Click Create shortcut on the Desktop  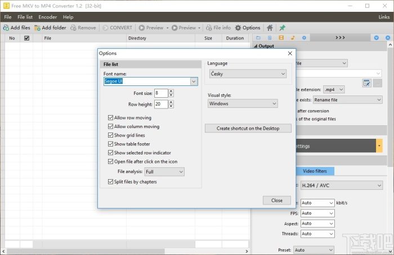point(248,129)
